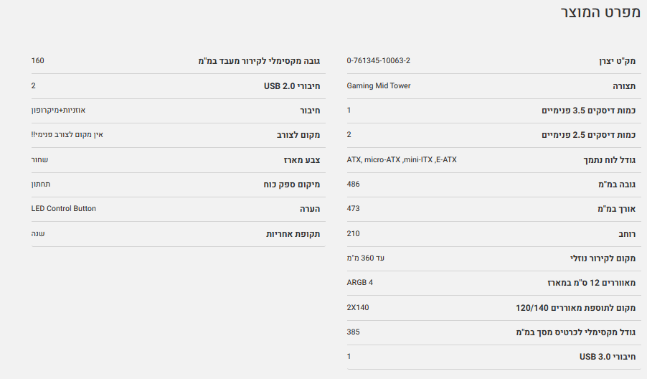
Task: Click the תצורה label
Action: pyautogui.click(x=624, y=86)
